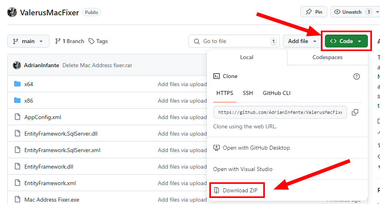The width and height of the screenshot is (380, 204).
Task: Click the eye icon in Unwatch button
Action: (x=337, y=12)
